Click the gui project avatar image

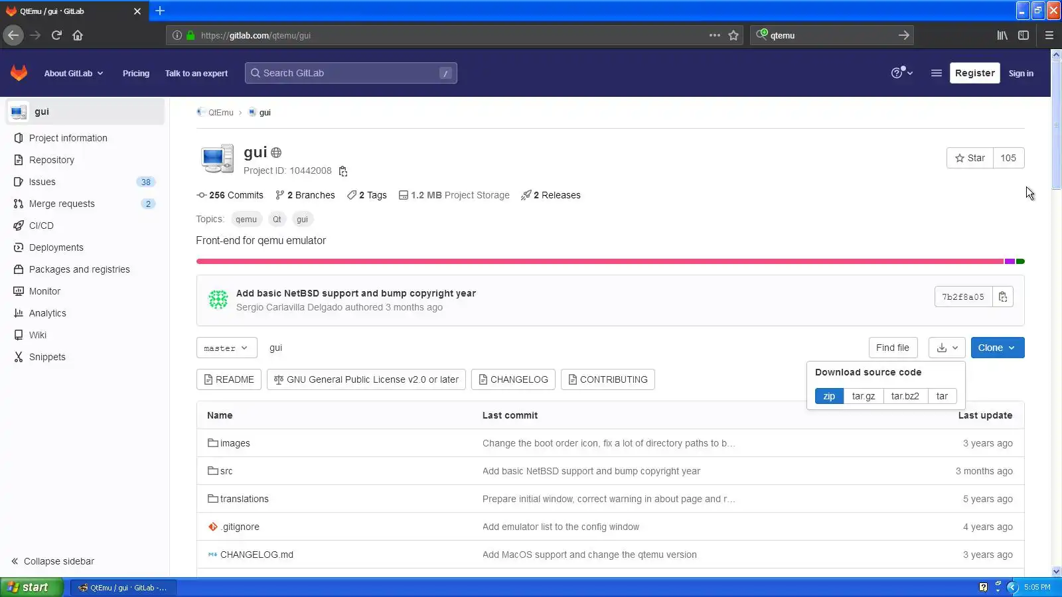click(x=217, y=159)
